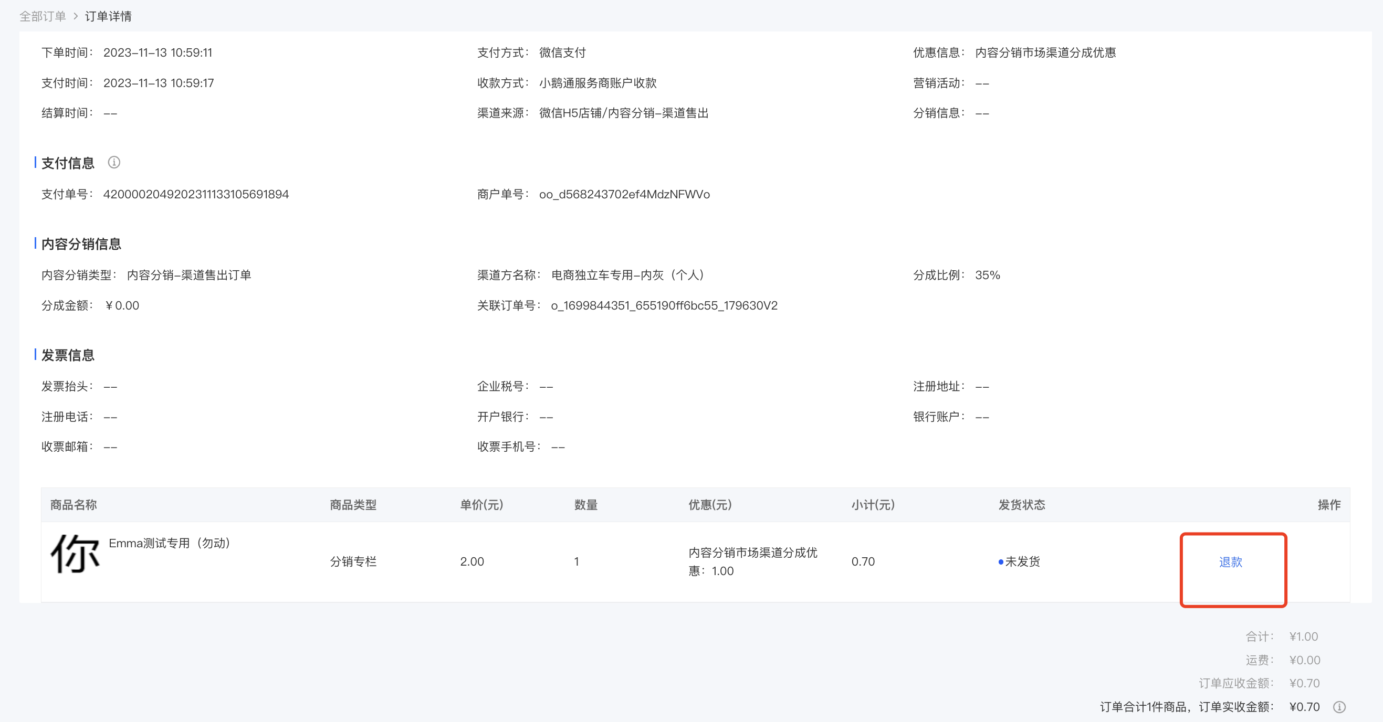This screenshot has width=1383, height=722.
Task: Click the 发货状态 column header
Action: pos(1022,505)
